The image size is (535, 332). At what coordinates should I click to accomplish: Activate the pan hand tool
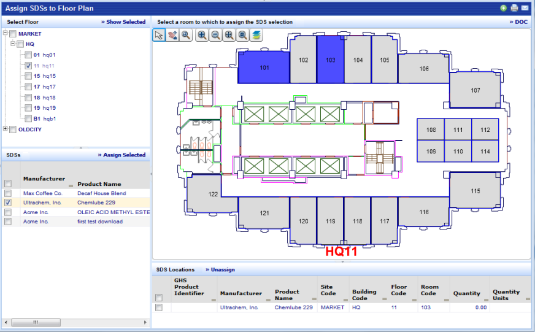coord(172,36)
